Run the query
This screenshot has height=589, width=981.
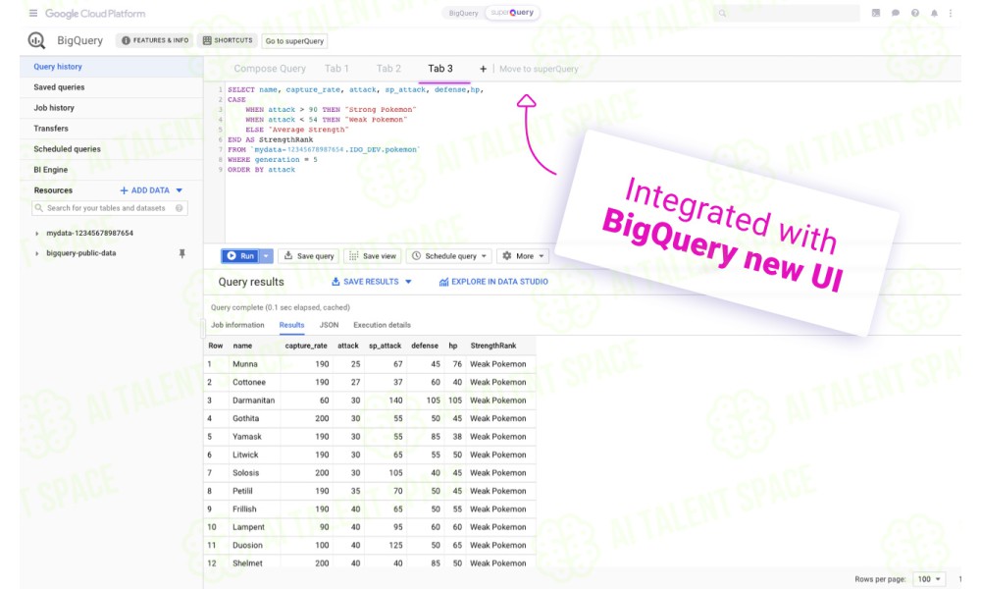pos(241,256)
